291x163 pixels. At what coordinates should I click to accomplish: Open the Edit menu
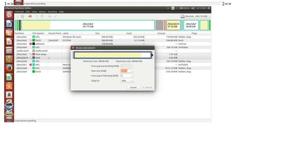coord(28,12)
